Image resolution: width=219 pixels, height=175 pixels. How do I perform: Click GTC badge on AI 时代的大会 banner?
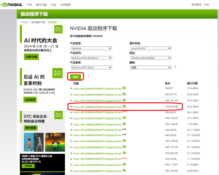point(58,29)
